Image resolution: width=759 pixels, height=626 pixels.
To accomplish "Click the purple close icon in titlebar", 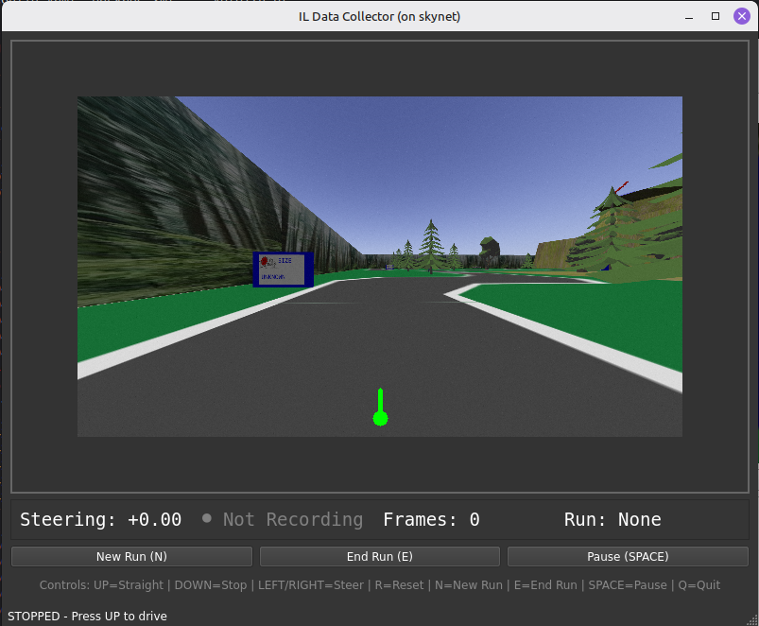I will click(740, 15).
